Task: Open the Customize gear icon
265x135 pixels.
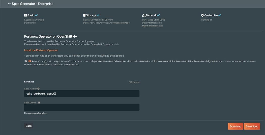Action: (x=202, y=15)
